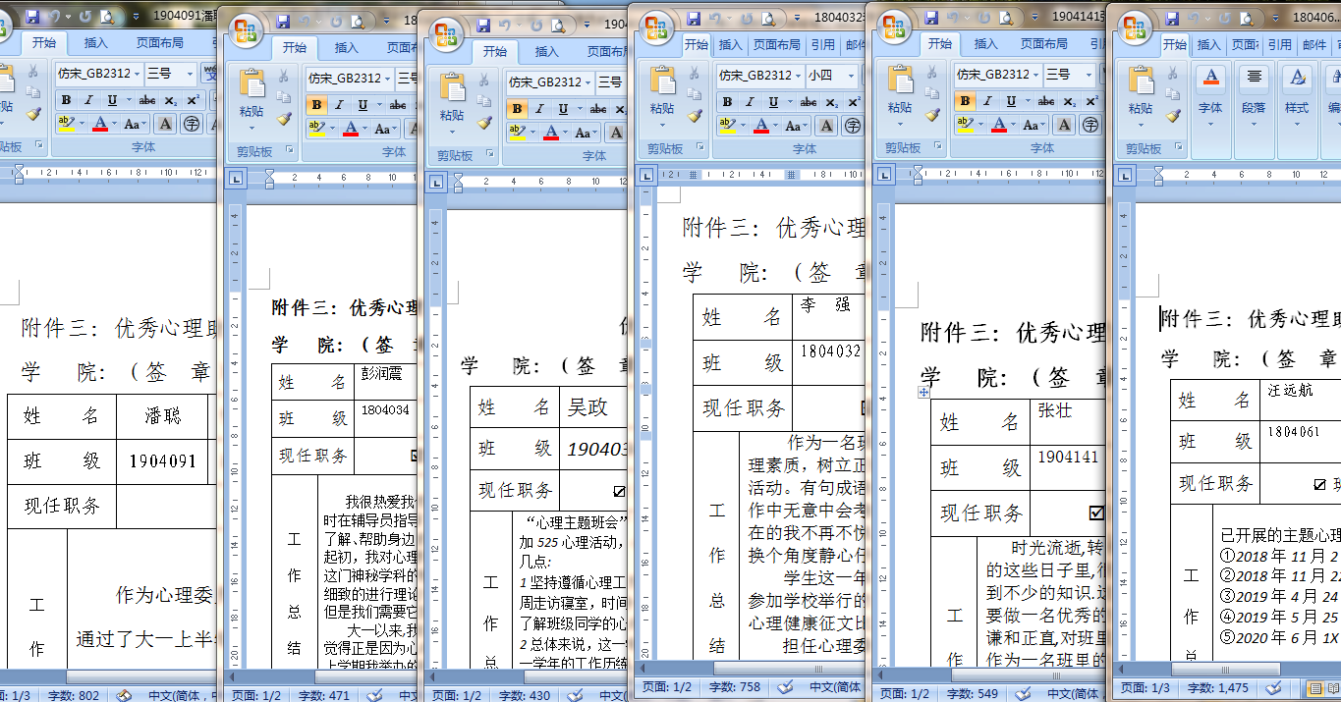The width and height of the screenshot is (1341, 702).
Task: Open font name dropdown in 吴政 window
Action: [587, 82]
